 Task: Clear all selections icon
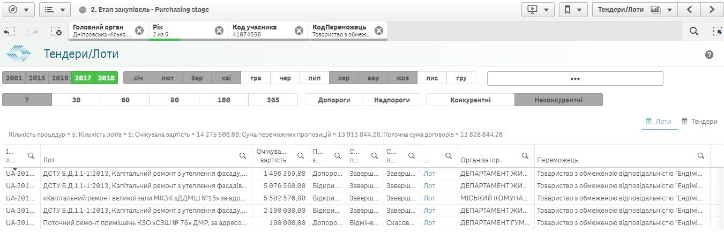point(56,31)
